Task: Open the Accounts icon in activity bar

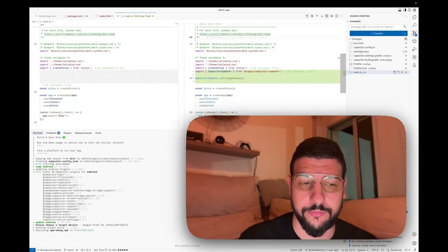Action: click(414, 234)
